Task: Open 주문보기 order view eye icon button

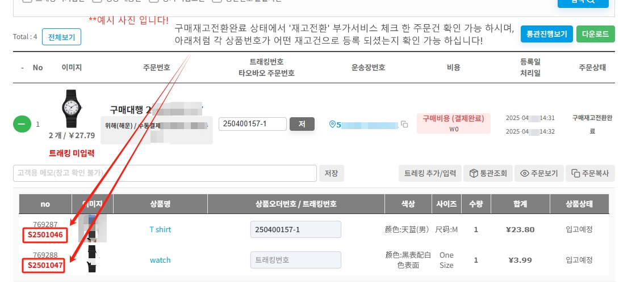Action: click(x=539, y=173)
